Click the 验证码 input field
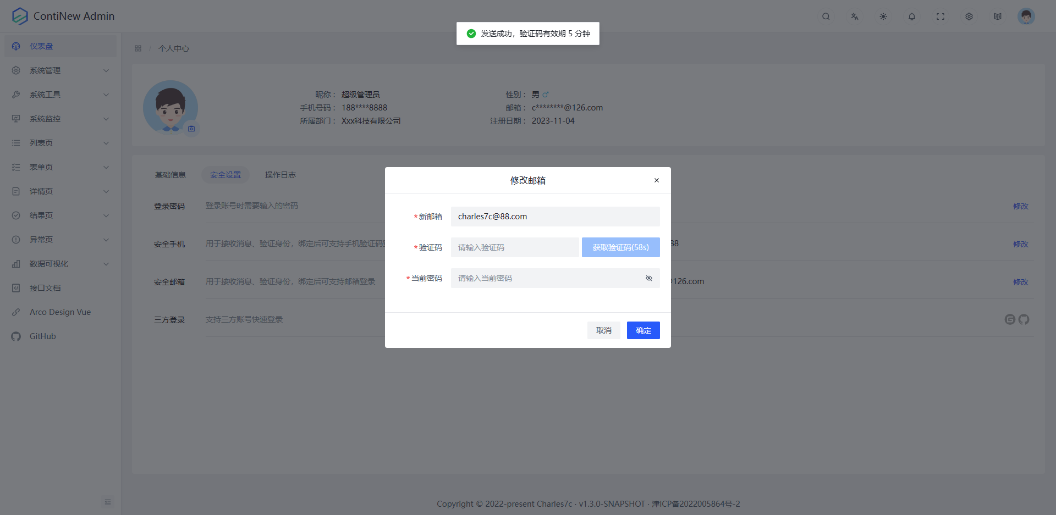The image size is (1056, 515). [514, 247]
